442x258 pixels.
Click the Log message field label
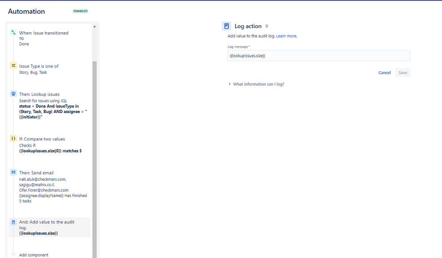coord(239,47)
